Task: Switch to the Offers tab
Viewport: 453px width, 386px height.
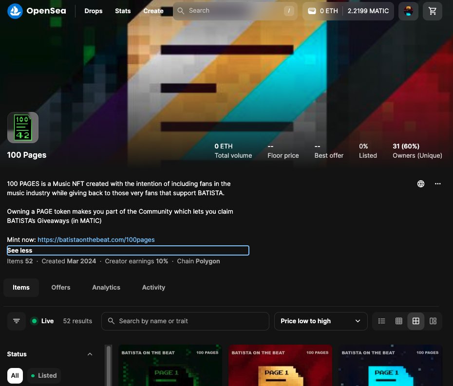Action: pyautogui.click(x=61, y=288)
